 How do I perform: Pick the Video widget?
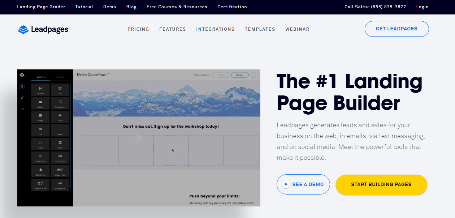pyautogui.click(x=60, y=117)
